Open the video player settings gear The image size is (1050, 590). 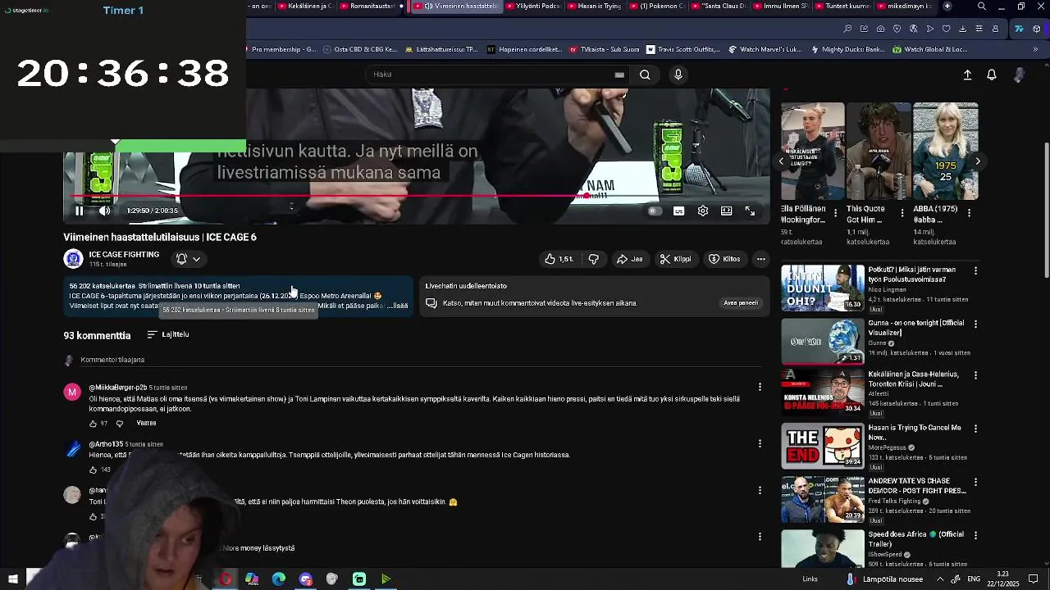click(x=703, y=211)
